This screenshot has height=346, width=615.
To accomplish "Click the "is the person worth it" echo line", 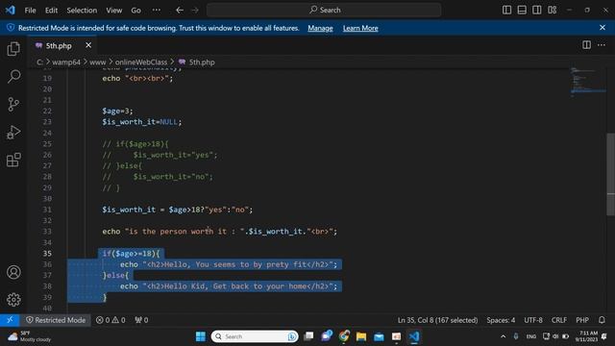I will pos(220,232).
